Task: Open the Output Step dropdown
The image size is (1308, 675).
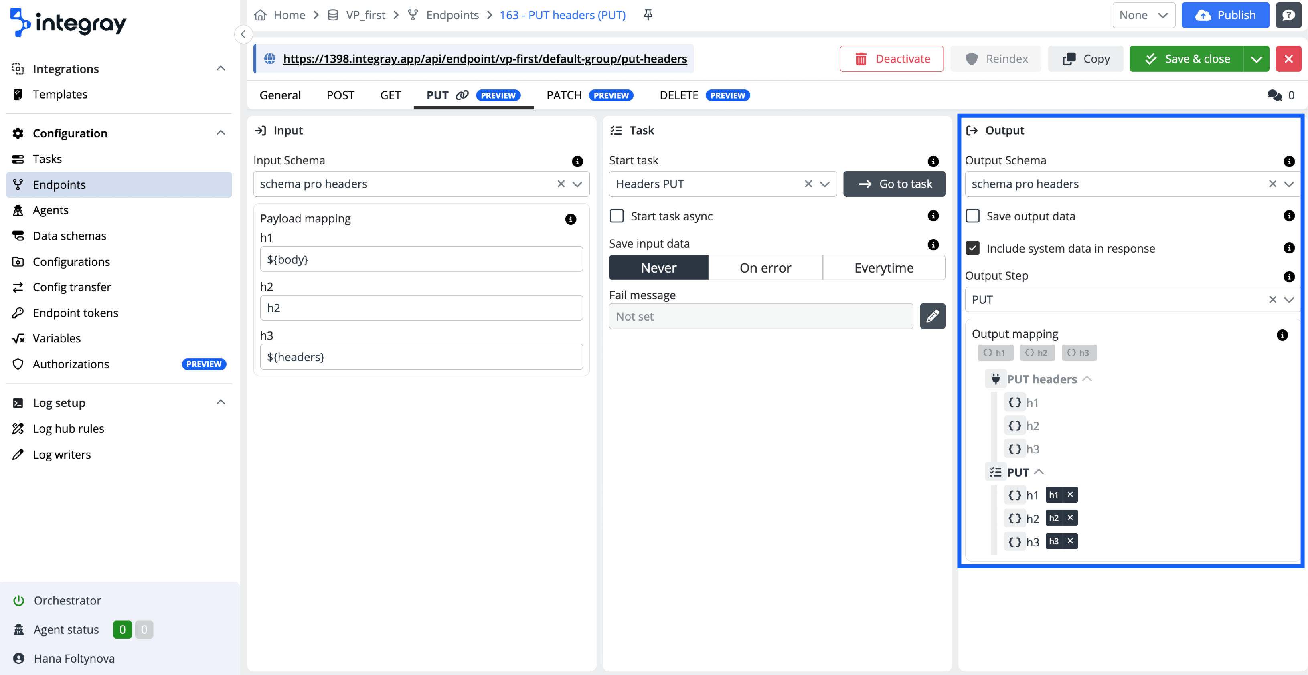Action: click(1289, 299)
